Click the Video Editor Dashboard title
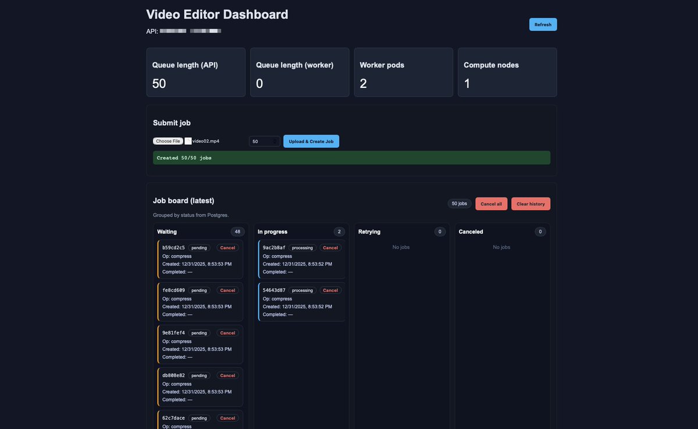698x429 pixels. [x=217, y=14]
